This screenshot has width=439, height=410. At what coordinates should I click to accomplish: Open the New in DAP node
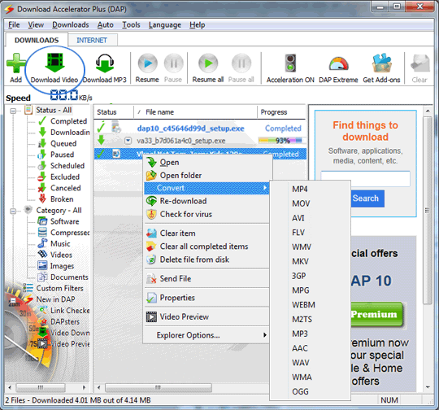point(55,299)
